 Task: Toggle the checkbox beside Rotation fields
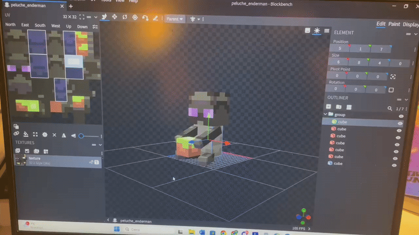pos(391,90)
